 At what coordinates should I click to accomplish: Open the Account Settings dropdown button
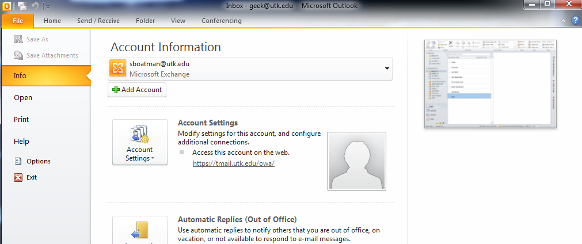(139, 143)
